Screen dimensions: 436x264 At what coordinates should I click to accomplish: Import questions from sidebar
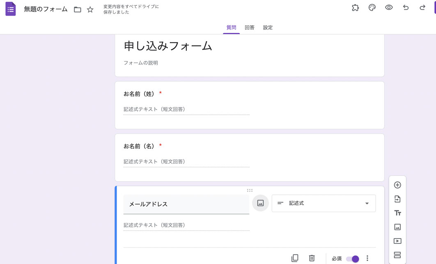pyautogui.click(x=397, y=199)
